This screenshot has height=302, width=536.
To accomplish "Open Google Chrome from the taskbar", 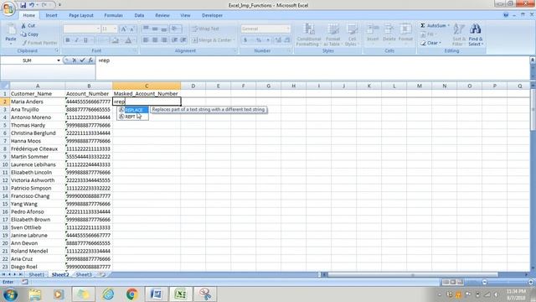I will point(132,294).
